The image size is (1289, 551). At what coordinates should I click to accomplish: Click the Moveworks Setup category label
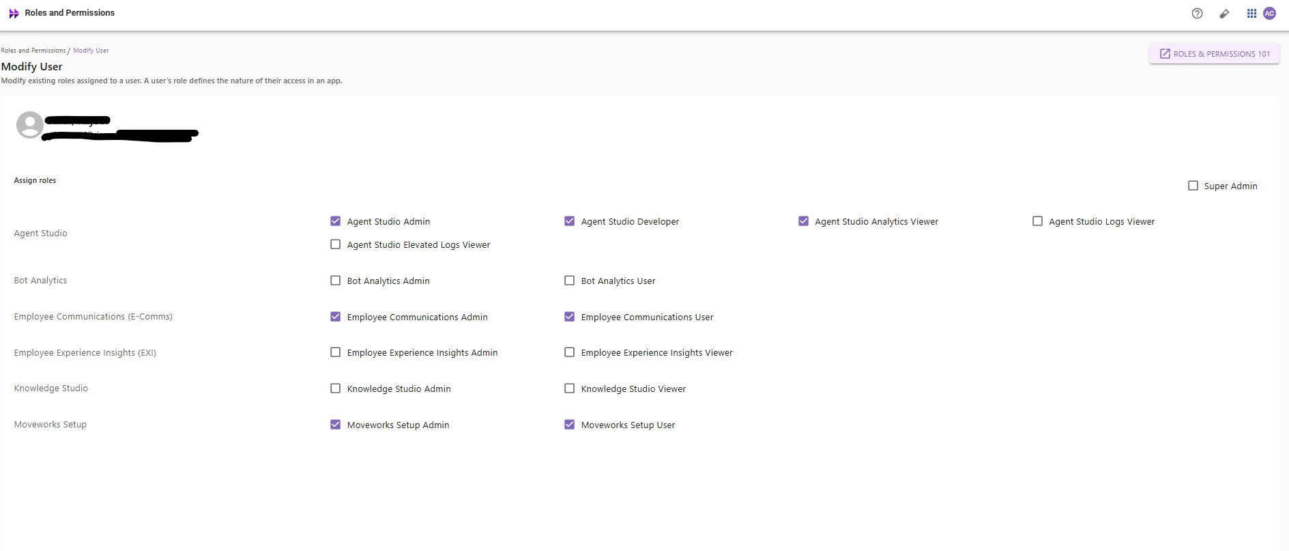point(50,425)
